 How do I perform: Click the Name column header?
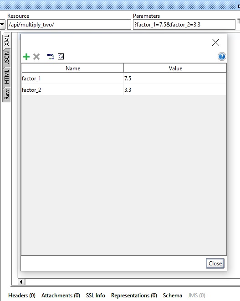coord(72,69)
